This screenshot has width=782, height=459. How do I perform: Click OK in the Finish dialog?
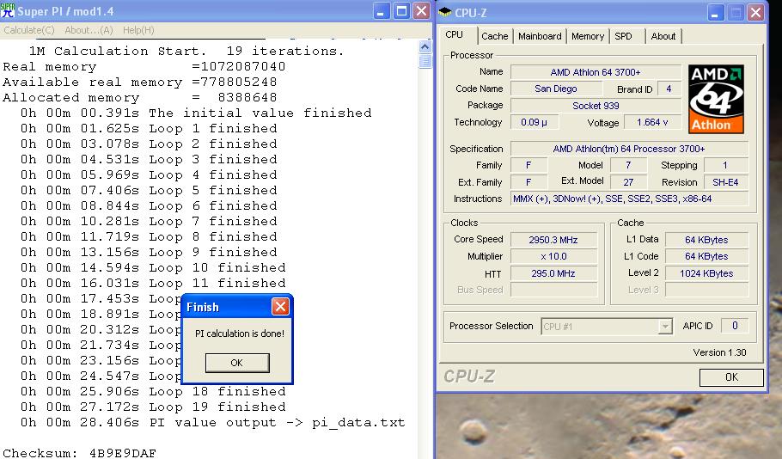click(237, 363)
